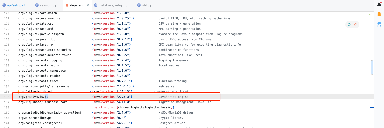The image size is (384, 128).
Task: Open the notifications bell icon
Action: click(379, 4)
